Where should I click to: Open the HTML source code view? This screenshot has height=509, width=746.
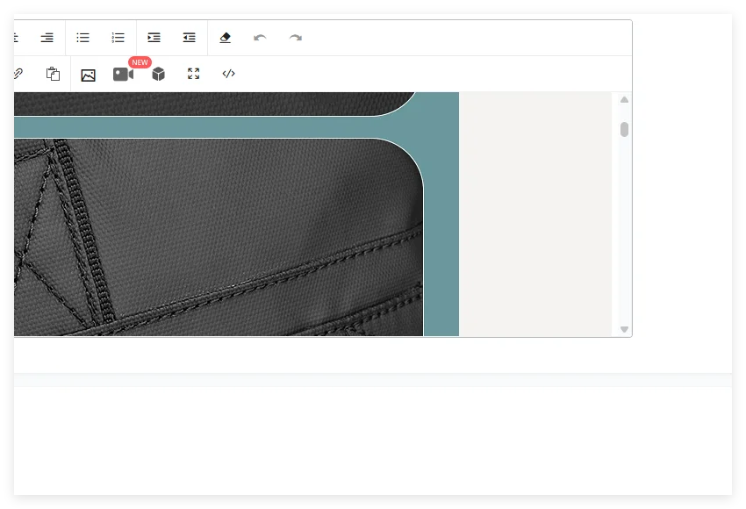[228, 74]
